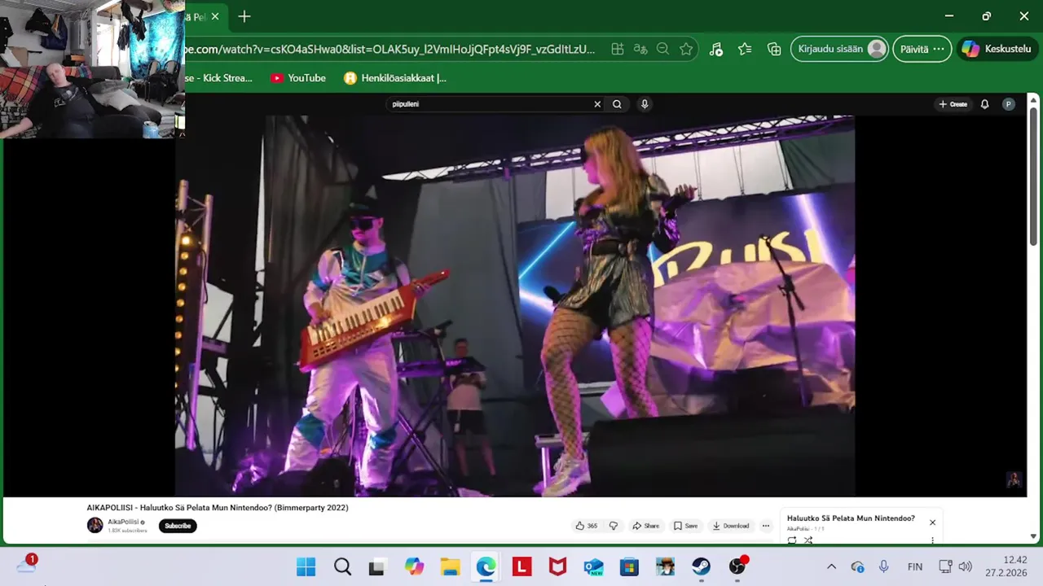Open Edge Collections icon
Viewport: 1043px width, 586px height.
tap(774, 49)
